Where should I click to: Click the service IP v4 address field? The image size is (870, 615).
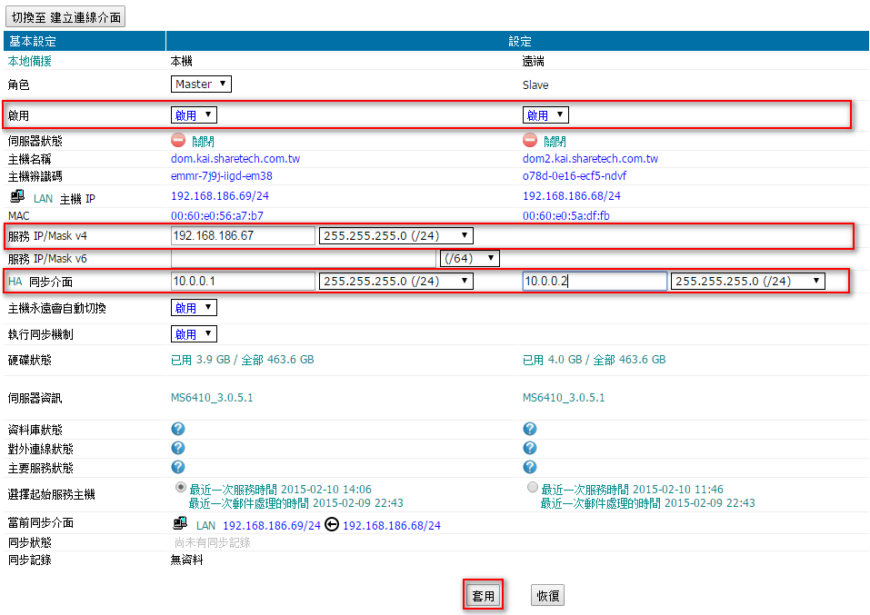point(243,236)
